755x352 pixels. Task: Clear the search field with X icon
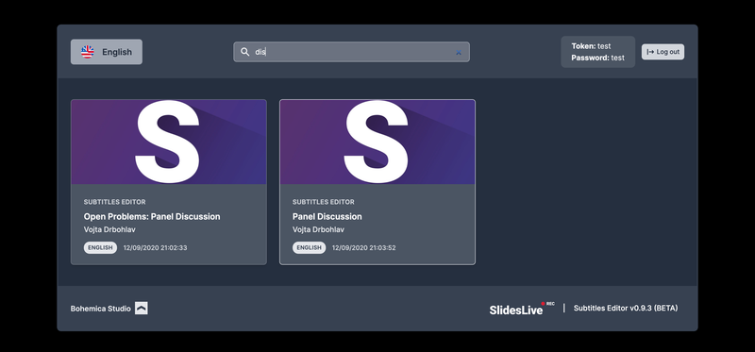point(459,52)
